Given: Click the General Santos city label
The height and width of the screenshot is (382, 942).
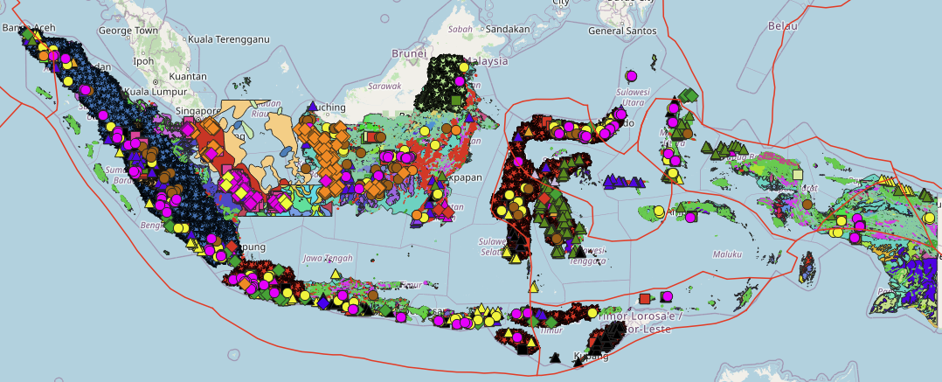Looking at the screenshot, I should 623,31.
